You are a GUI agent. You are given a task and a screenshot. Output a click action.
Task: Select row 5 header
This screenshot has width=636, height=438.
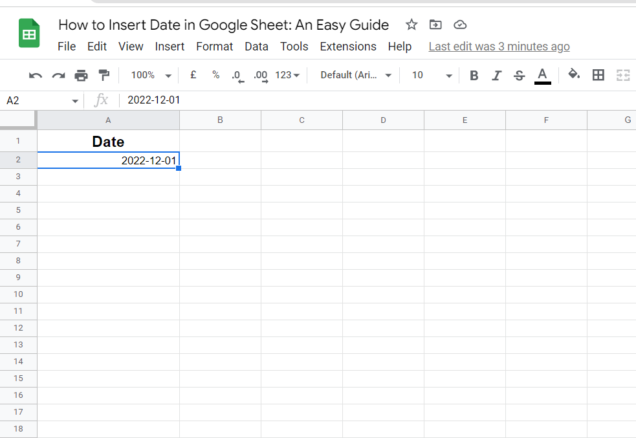(x=18, y=210)
